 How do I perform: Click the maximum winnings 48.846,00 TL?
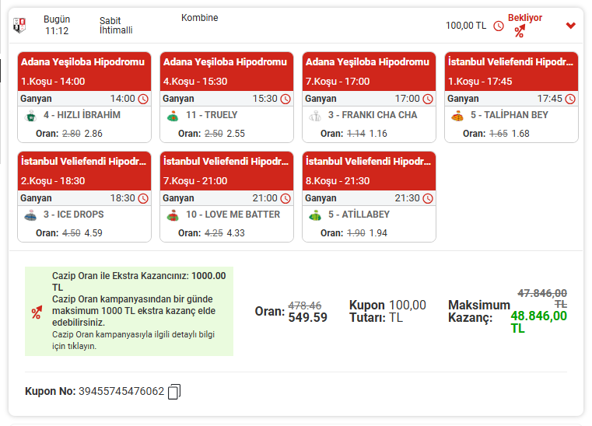(539, 322)
